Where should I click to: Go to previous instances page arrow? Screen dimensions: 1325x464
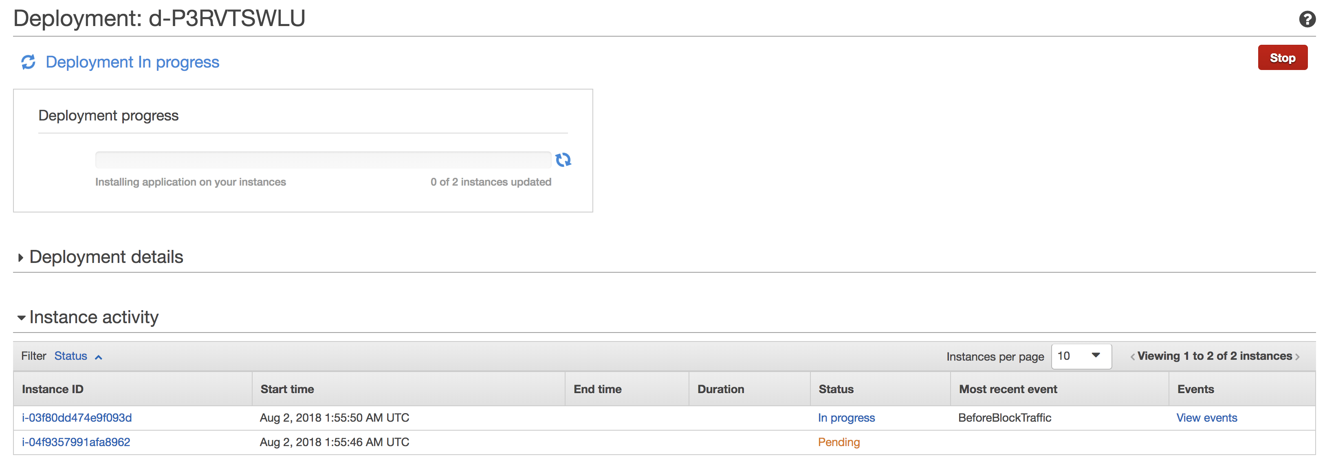1132,357
